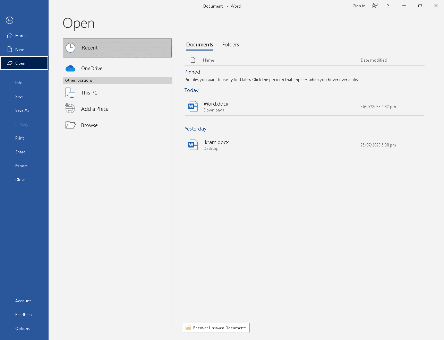Click the date 26/07/2023 4:32 pm

point(378,107)
